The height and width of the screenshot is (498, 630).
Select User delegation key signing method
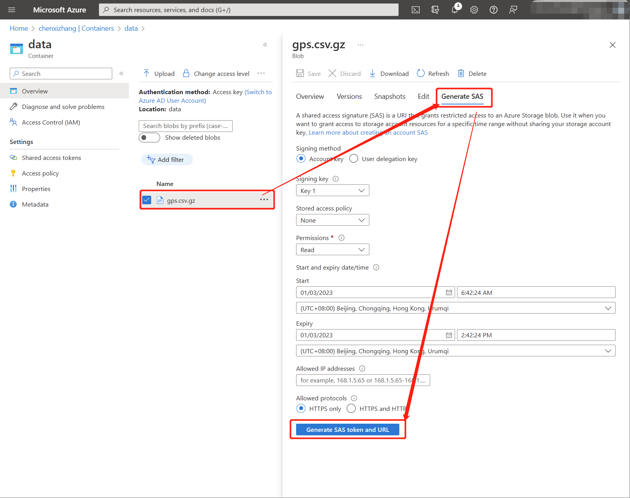coord(354,159)
